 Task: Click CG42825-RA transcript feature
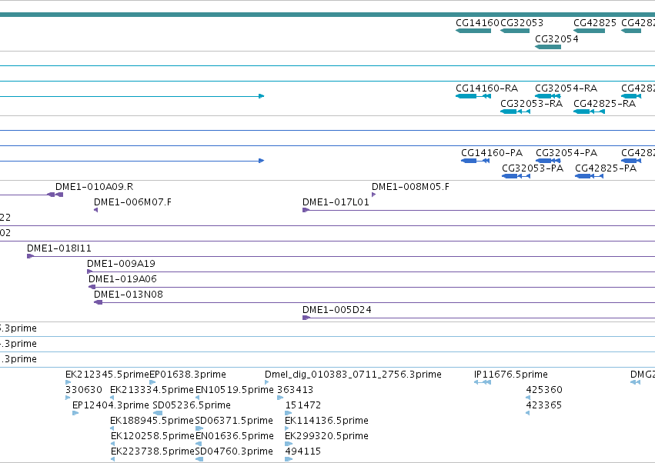[x=589, y=112]
